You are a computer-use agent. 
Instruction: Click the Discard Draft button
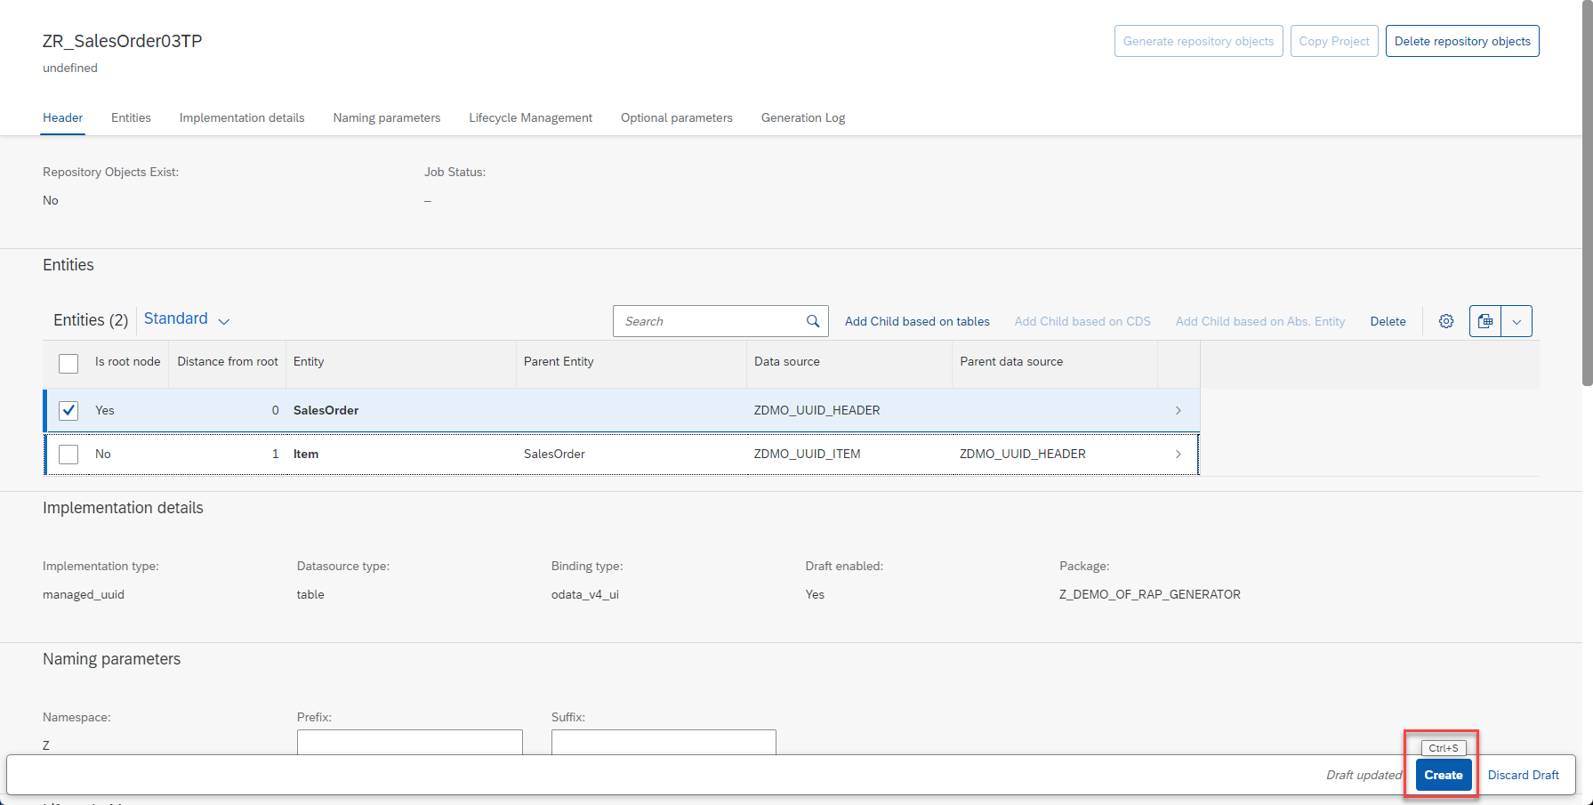1524,775
